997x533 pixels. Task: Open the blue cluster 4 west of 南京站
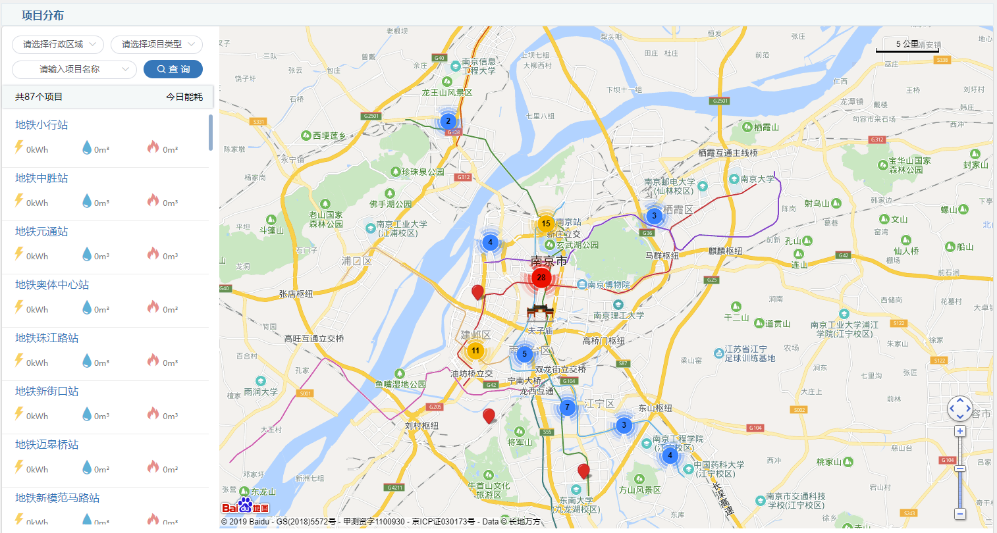490,242
